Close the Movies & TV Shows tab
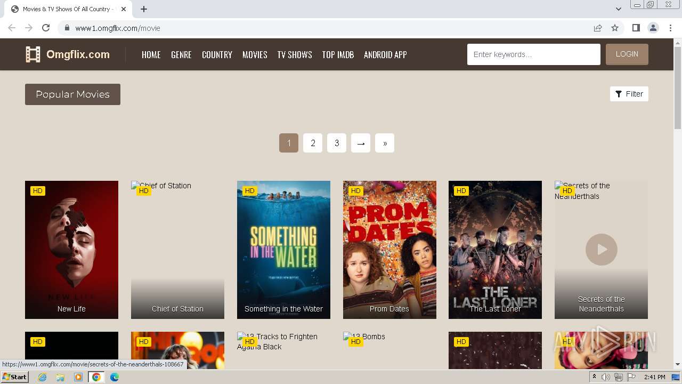 point(124,9)
